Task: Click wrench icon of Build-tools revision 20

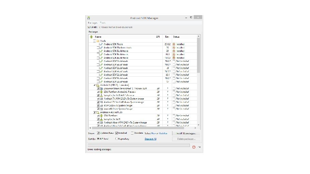Action: click(101, 51)
